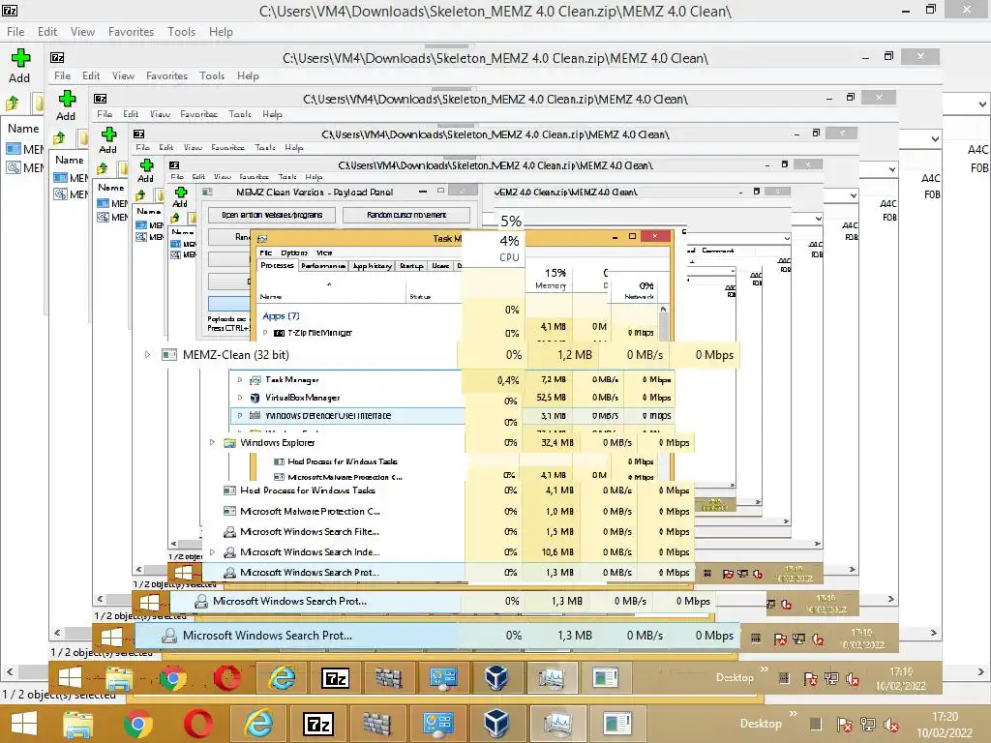Open File menu in outermost 7-Zip window
This screenshot has height=743, width=991.
[x=15, y=32]
